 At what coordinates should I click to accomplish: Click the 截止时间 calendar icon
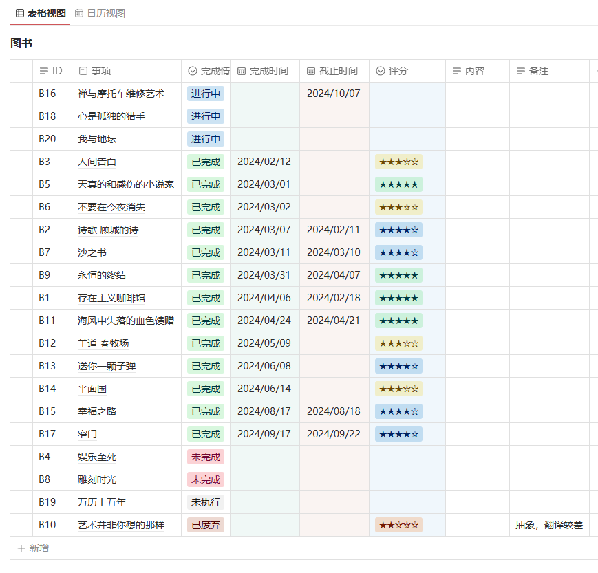coord(311,71)
